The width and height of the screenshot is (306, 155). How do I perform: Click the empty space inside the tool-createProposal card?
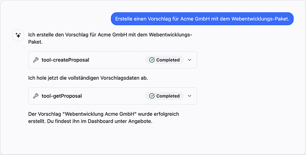[116, 60]
